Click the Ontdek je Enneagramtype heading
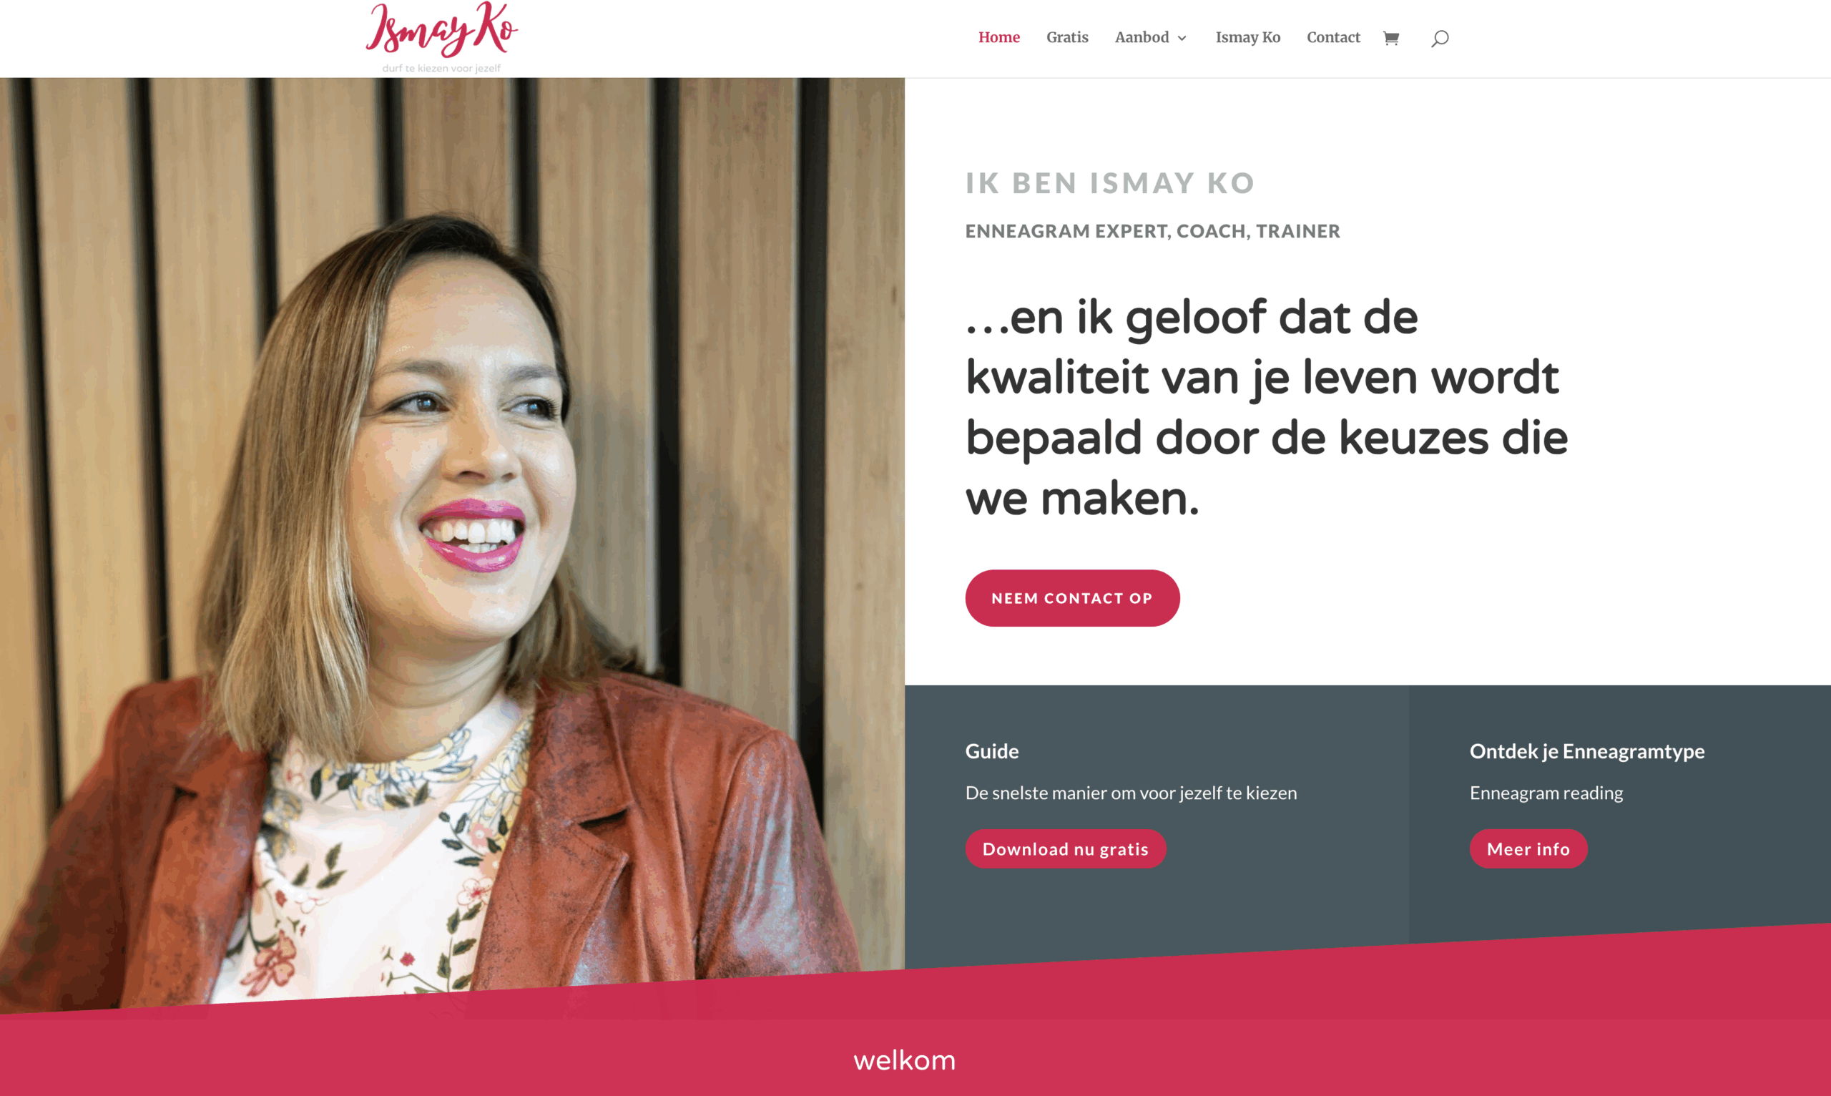The image size is (1831, 1096). pos(1586,751)
